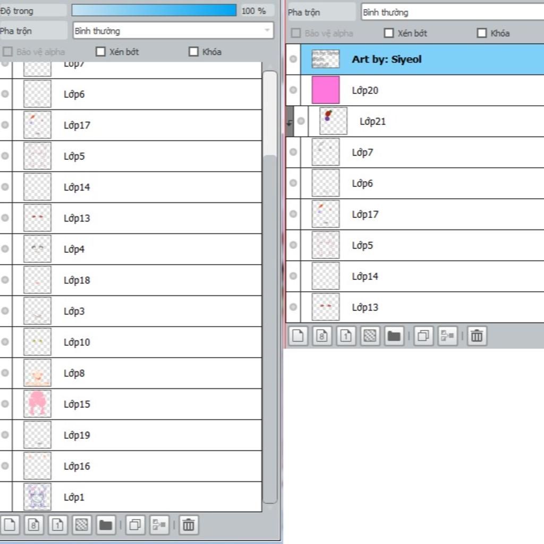Toggle Xén bớt checkbox in right panel
This screenshot has width=544, height=544.
tap(389, 33)
